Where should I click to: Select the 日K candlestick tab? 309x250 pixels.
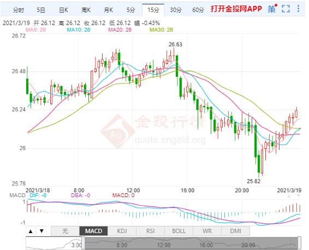click(63, 10)
